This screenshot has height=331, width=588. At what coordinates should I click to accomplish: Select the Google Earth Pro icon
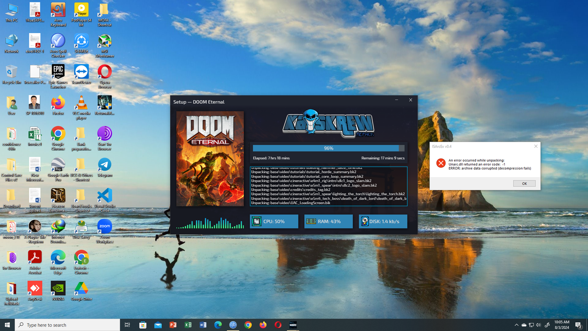pyautogui.click(x=58, y=170)
